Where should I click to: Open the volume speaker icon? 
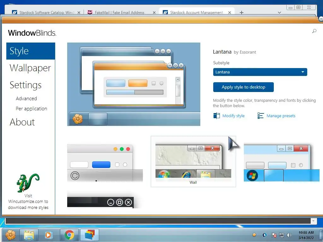[x=289, y=235]
